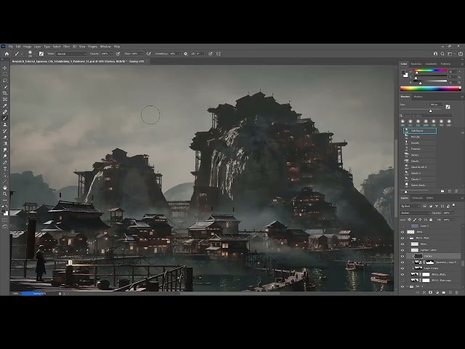Open the Image menu
Image resolution: width=465 pixels, height=349 pixels.
(28, 47)
